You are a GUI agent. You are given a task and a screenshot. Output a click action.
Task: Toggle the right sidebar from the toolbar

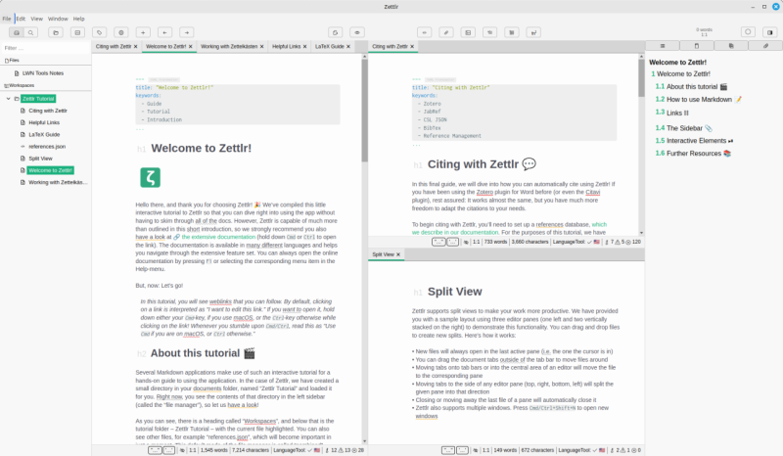(x=768, y=32)
